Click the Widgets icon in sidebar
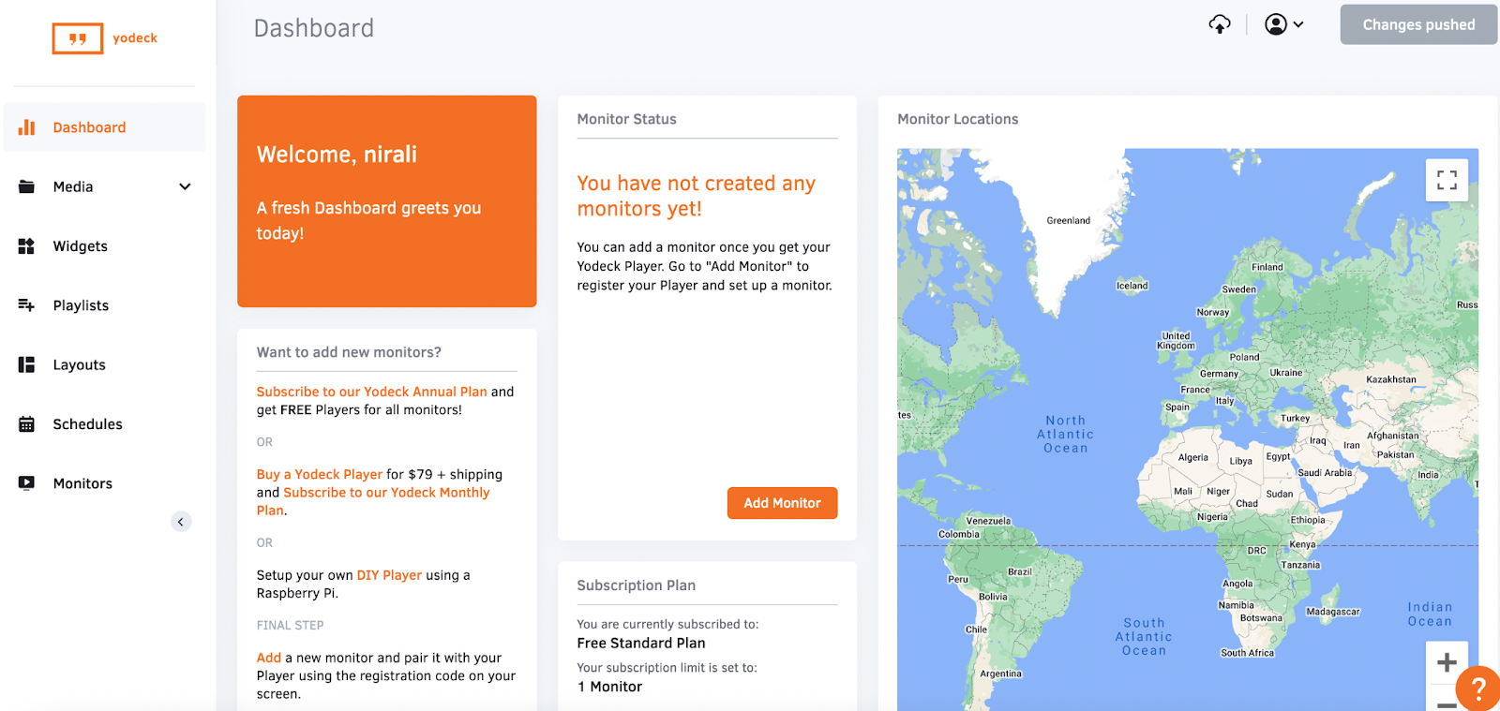Screen dimensions: 1500x711 [26, 246]
